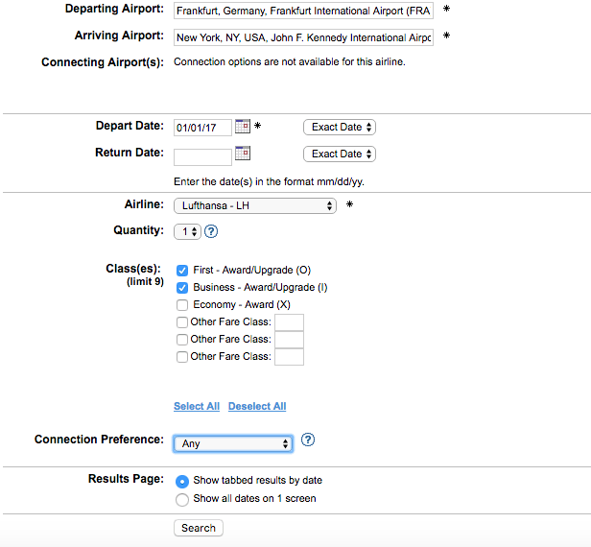
Task: Uncheck Business - Award/Upgrade (I) class
Action: click(182, 287)
